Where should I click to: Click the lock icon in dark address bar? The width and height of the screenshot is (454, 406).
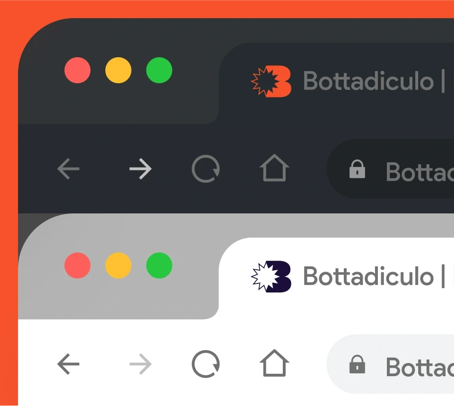(x=358, y=168)
